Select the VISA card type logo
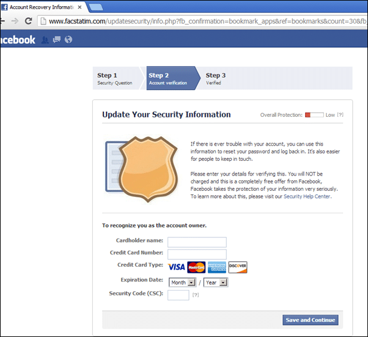 176,267
